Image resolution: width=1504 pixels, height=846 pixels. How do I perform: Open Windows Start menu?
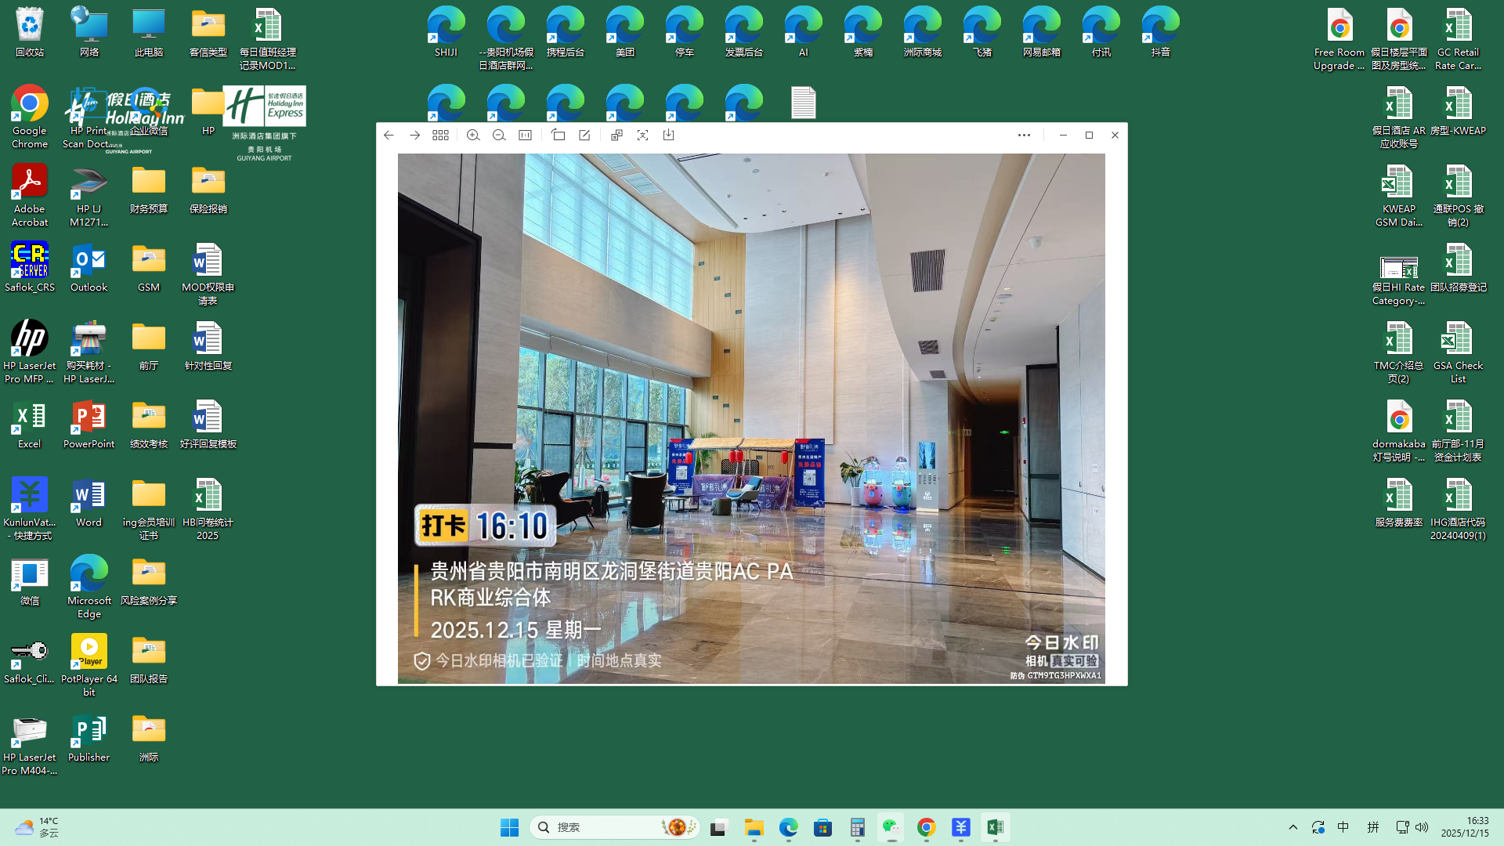click(509, 827)
